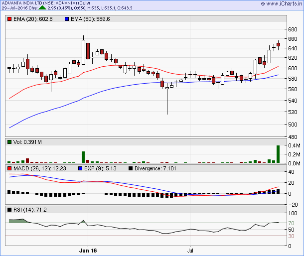Viewport: 304px width, 256px height.
Task: Click the 500 price axis label
Action: (293, 125)
